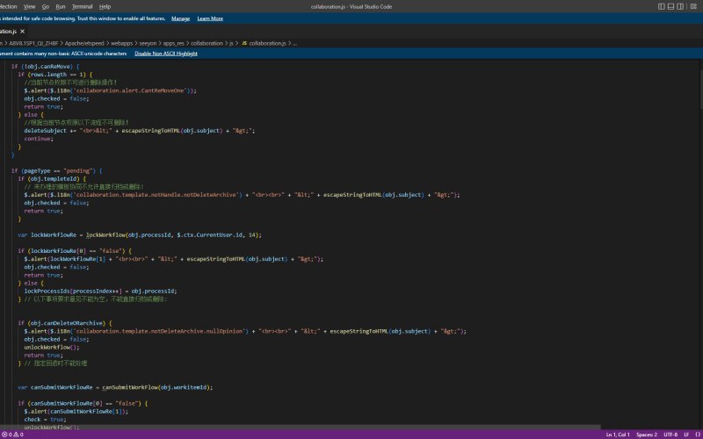This screenshot has width=703, height=439.
Task: Expand ApacheJetspeed breadcrumb folder
Action: point(84,43)
